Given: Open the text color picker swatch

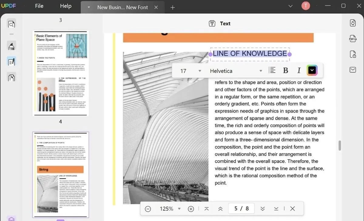Looking at the screenshot, I should (312, 71).
